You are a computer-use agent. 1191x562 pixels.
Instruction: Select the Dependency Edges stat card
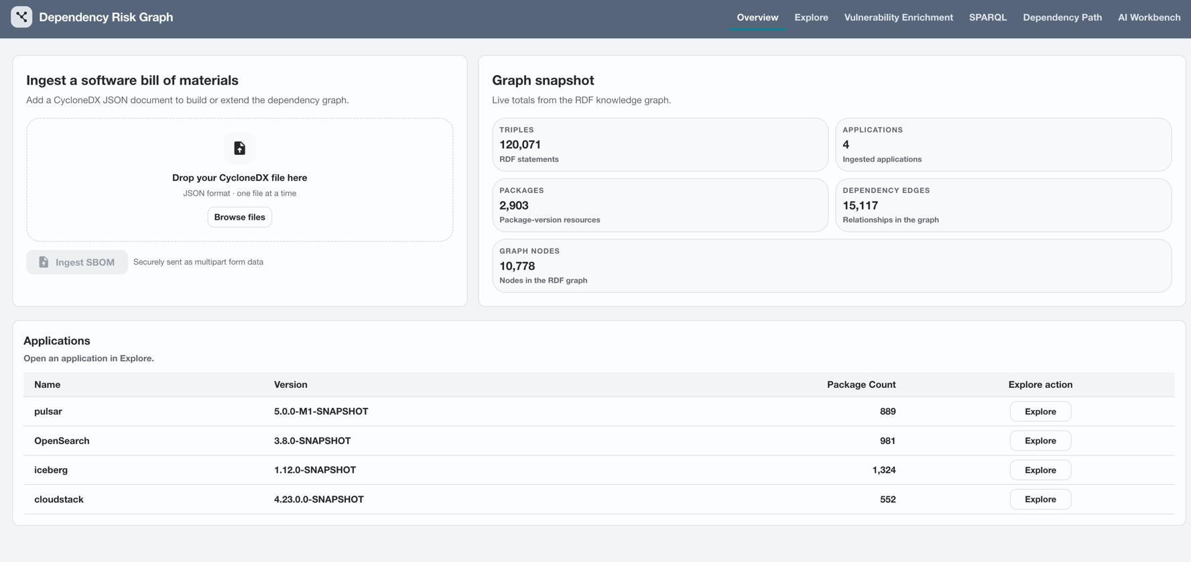click(x=1003, y=205)
